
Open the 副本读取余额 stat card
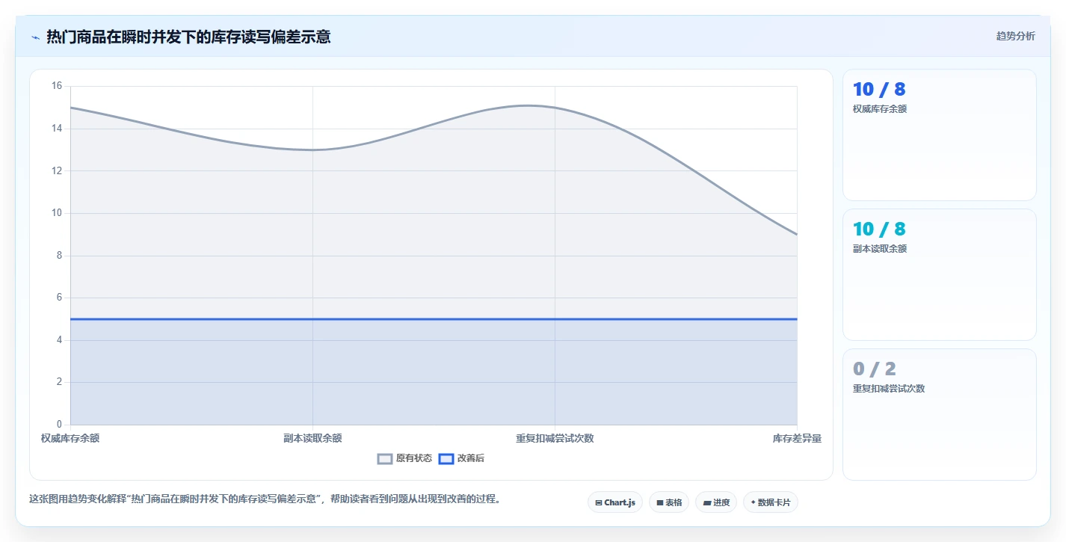[940, 274]
